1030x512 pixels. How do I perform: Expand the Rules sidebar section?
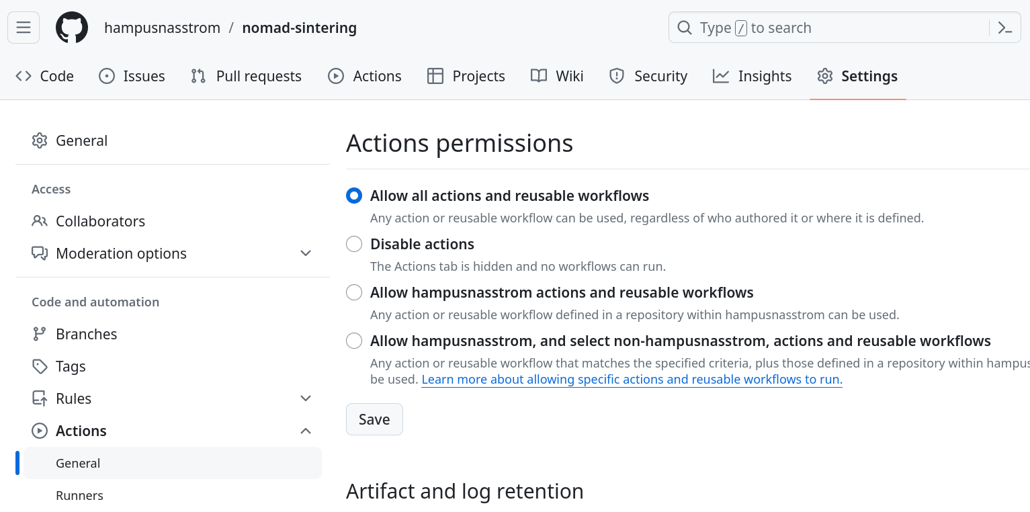point(306,398)
